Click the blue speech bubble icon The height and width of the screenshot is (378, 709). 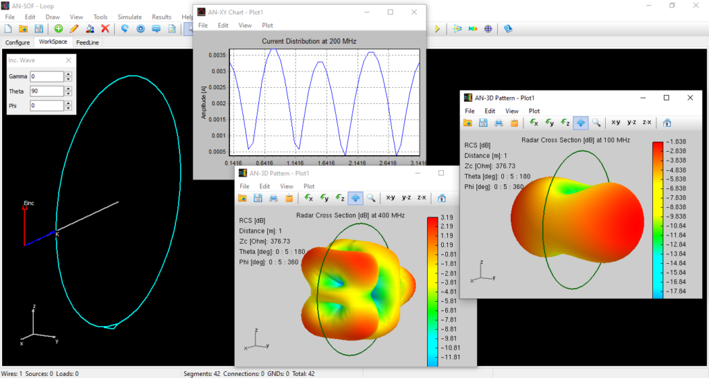(x=156, y=29)
